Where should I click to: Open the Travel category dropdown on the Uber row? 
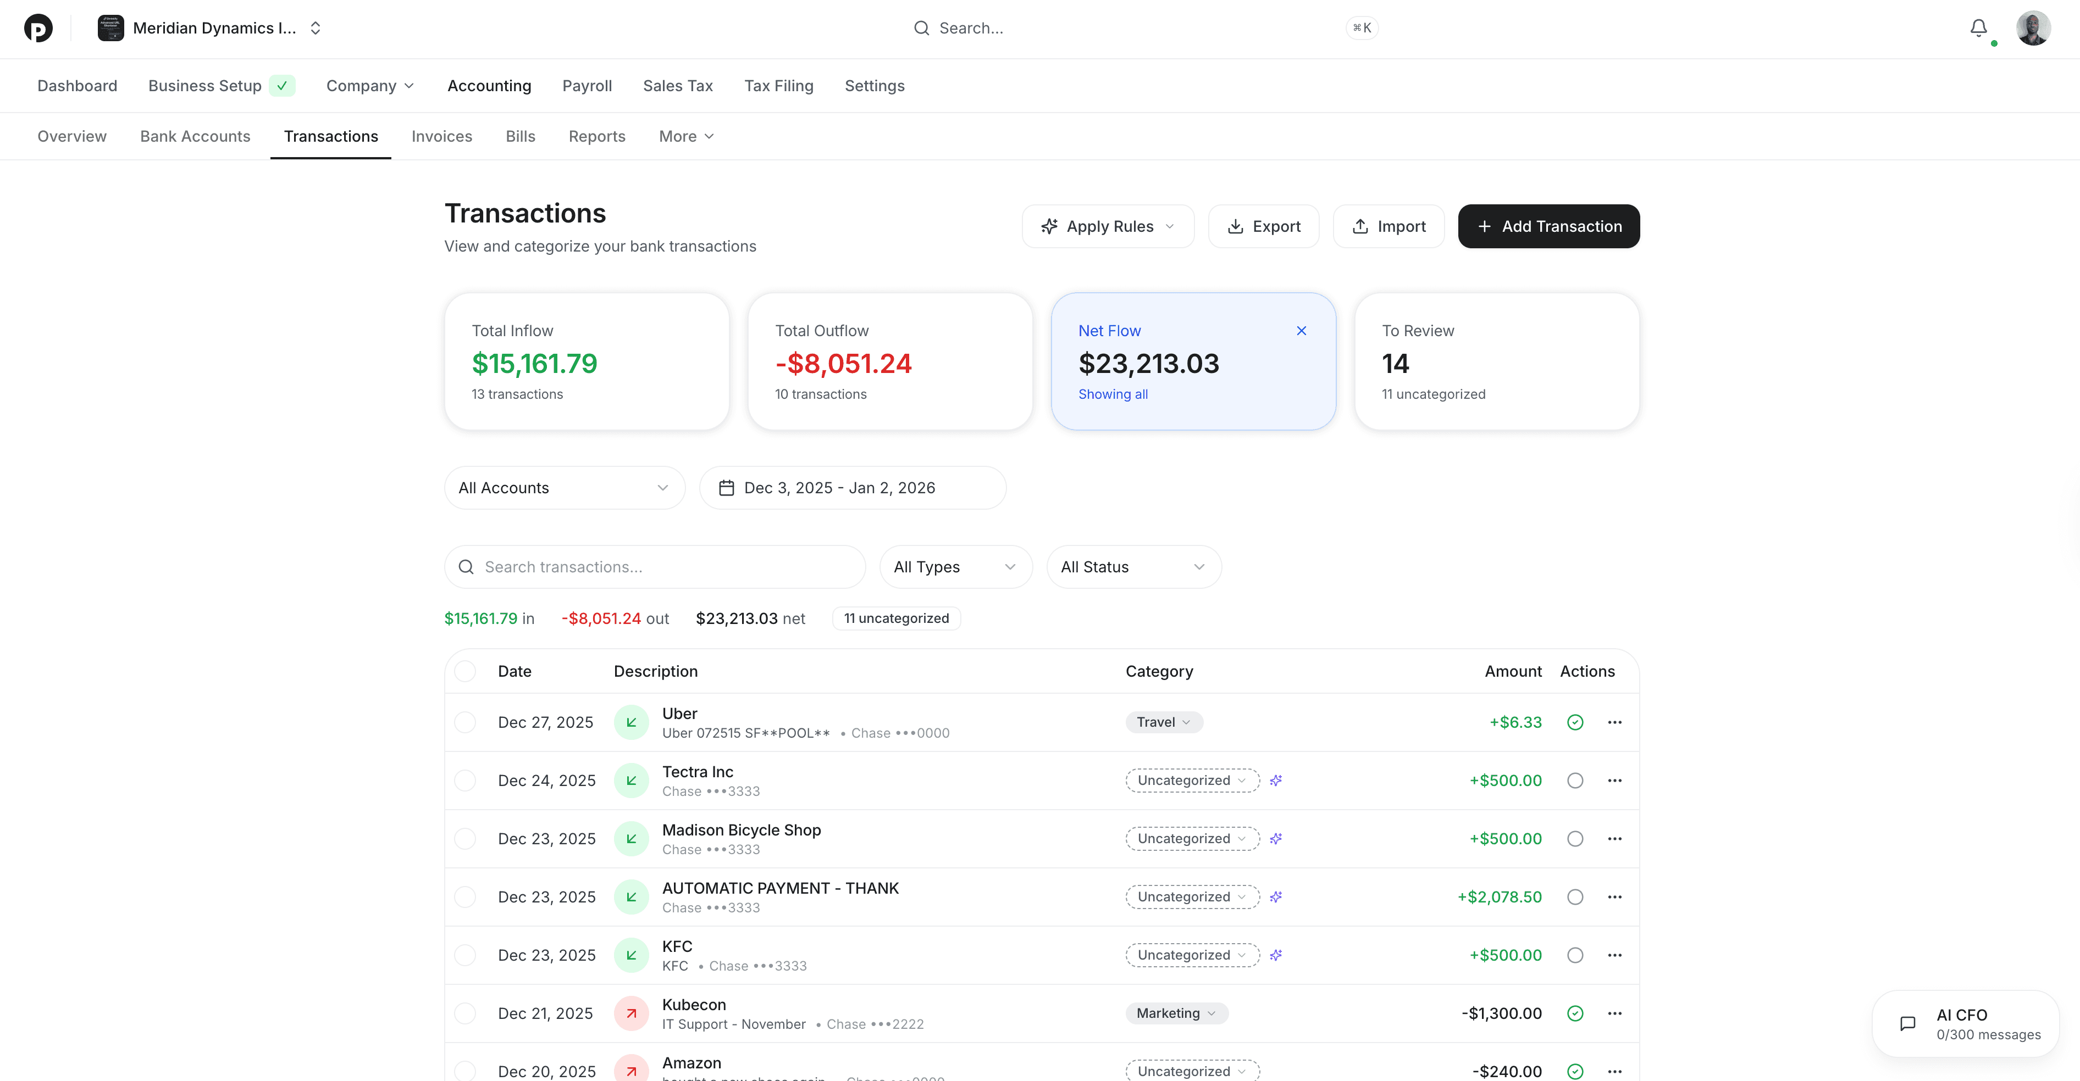tap(1163, 722)
